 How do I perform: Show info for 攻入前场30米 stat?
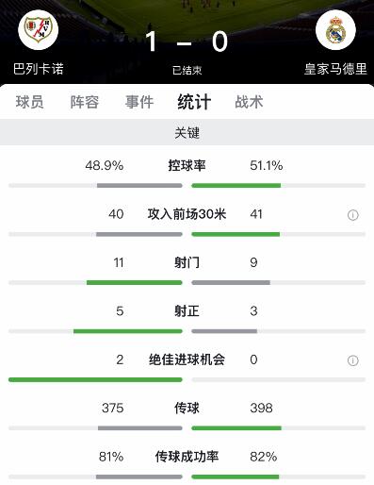(x=352, y=215)
